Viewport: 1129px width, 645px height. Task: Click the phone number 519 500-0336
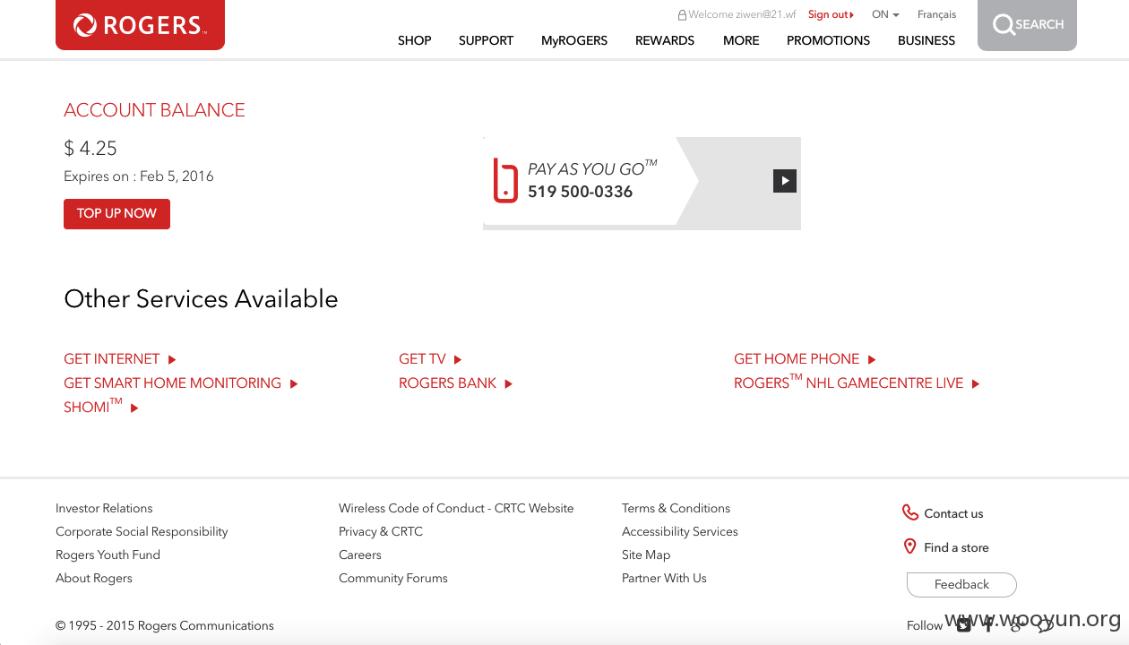click(580, 192)
